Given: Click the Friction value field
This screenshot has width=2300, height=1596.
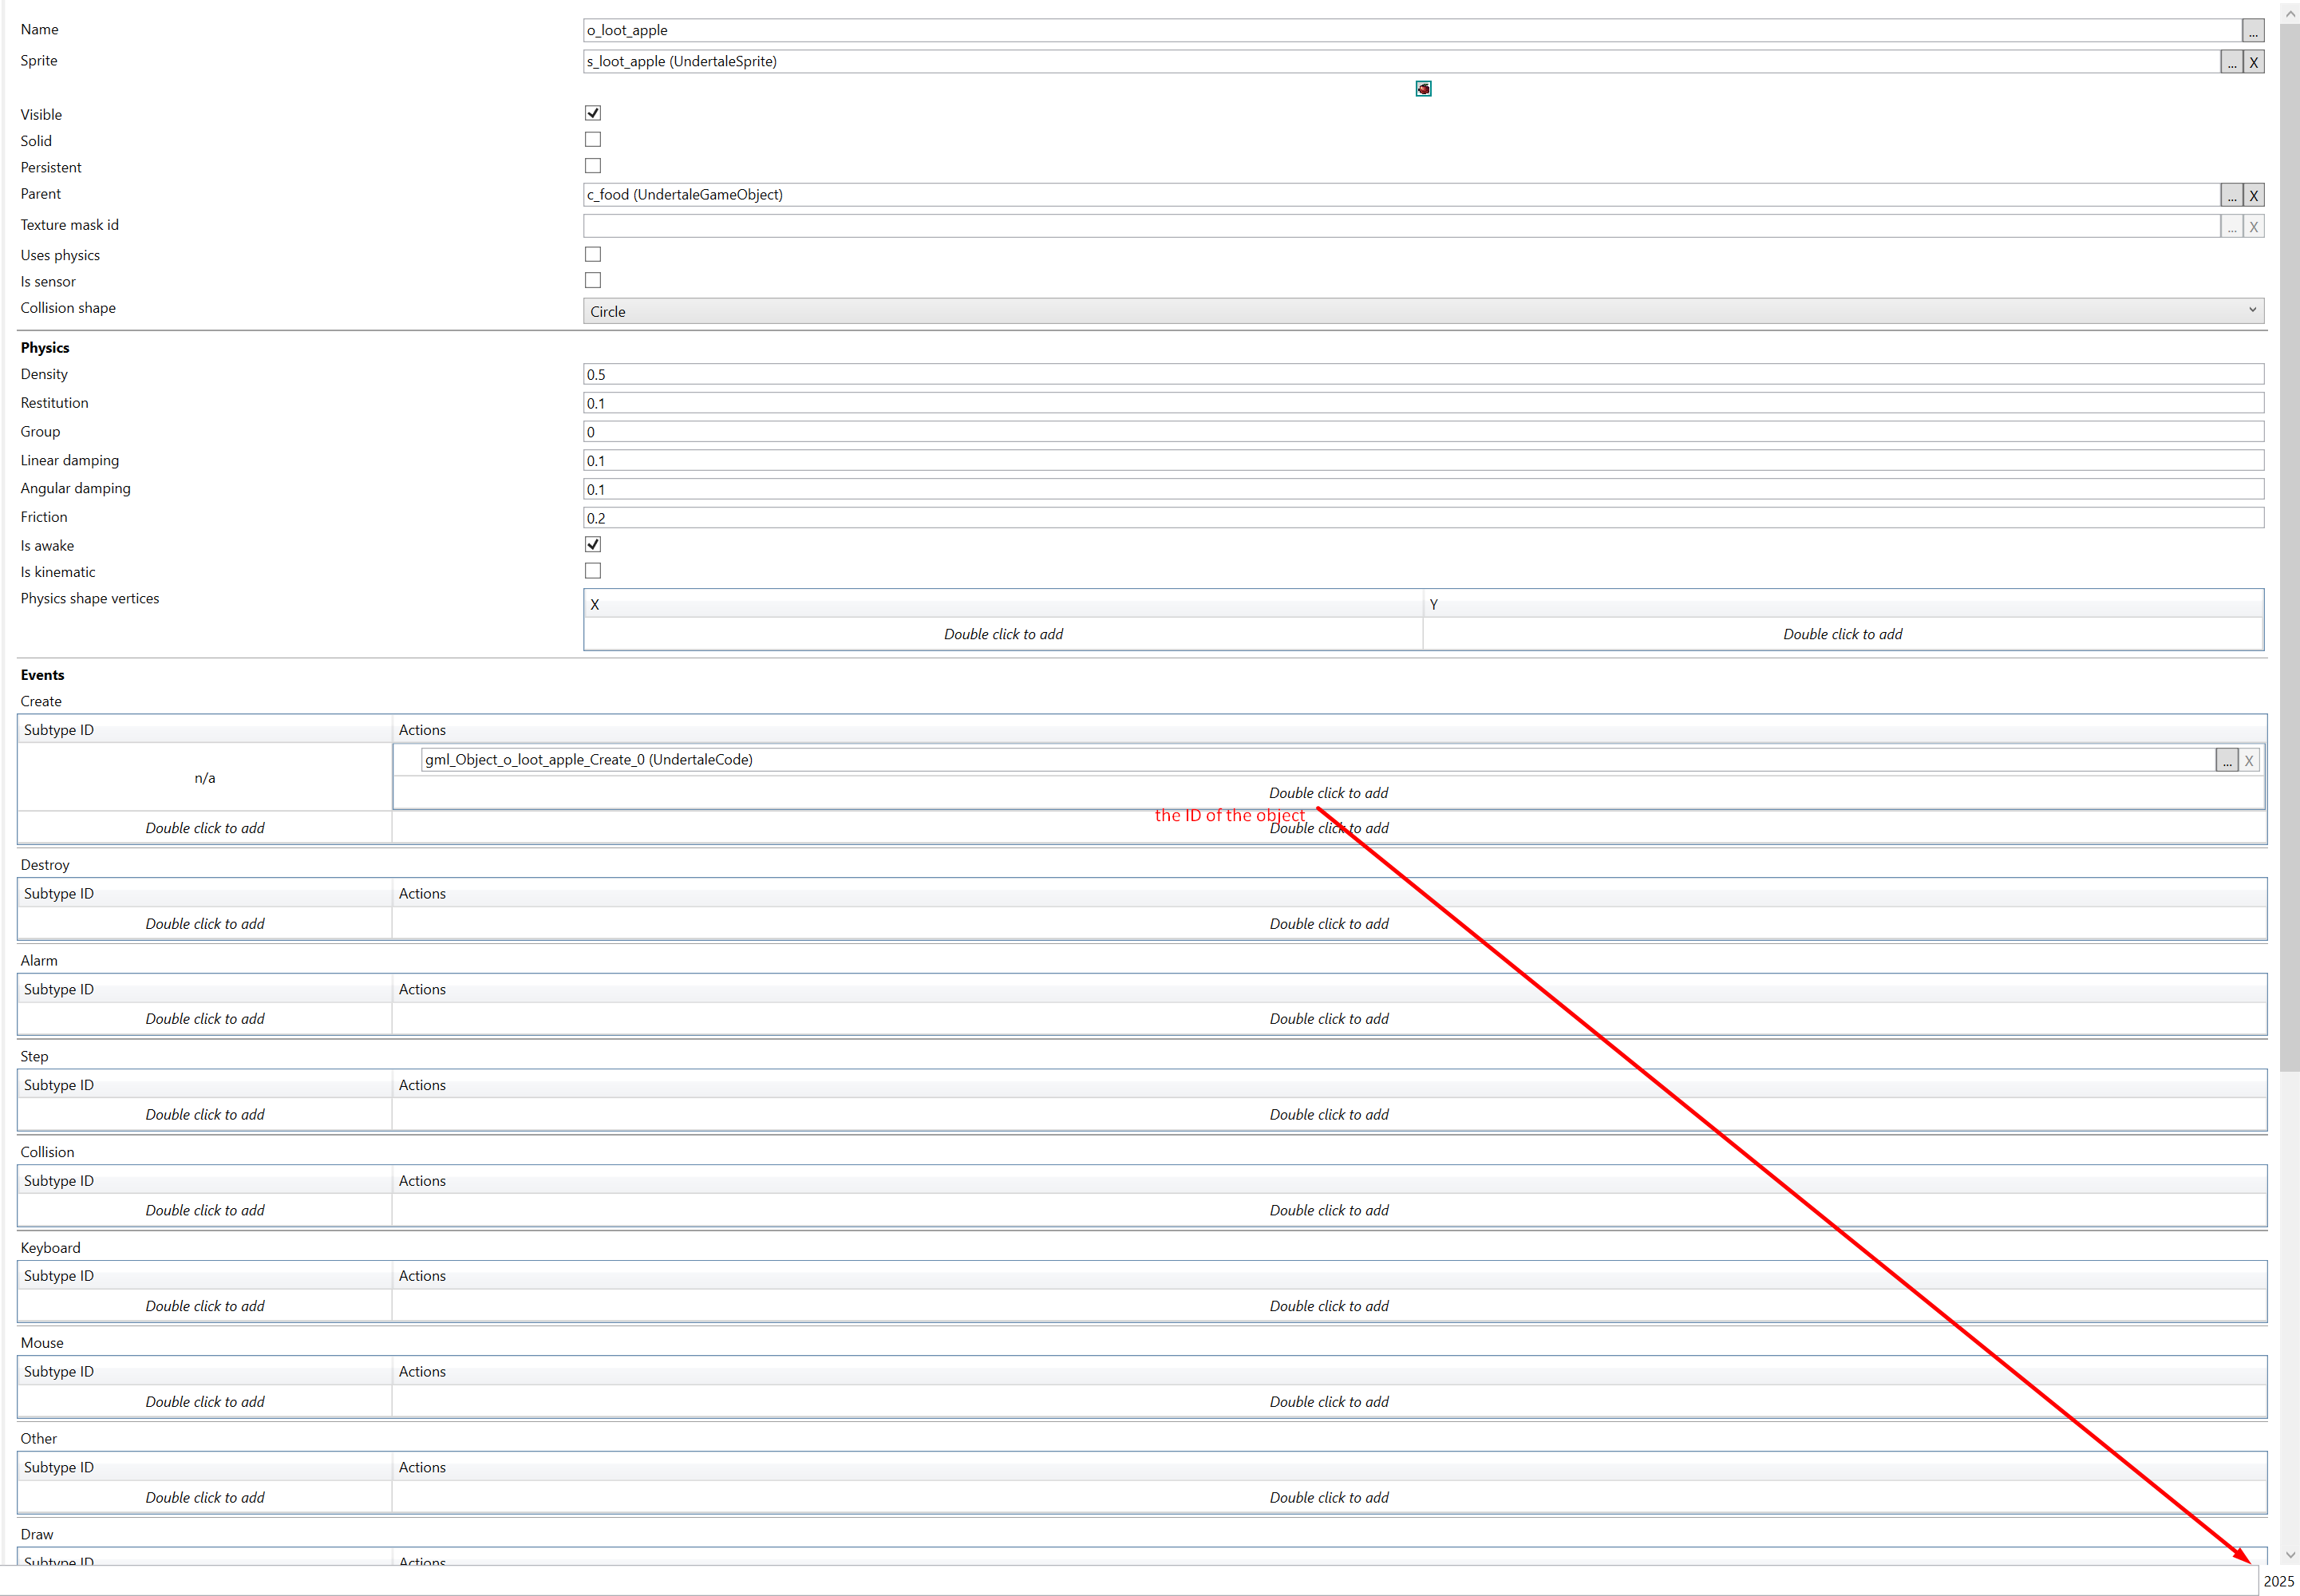Looking at the screenshot, I should coord(1423,518).
